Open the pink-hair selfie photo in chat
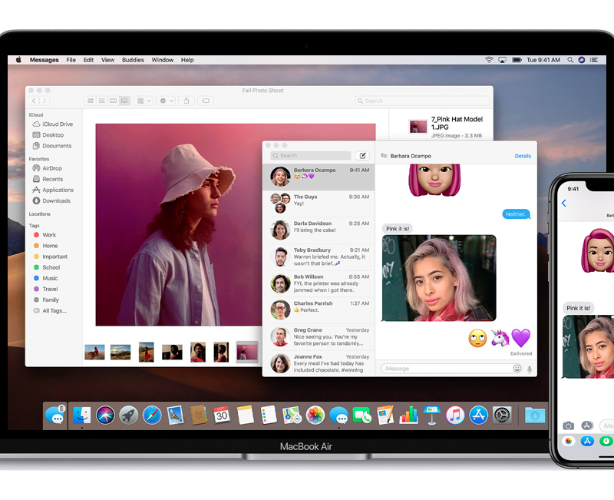 coord(439,278)
